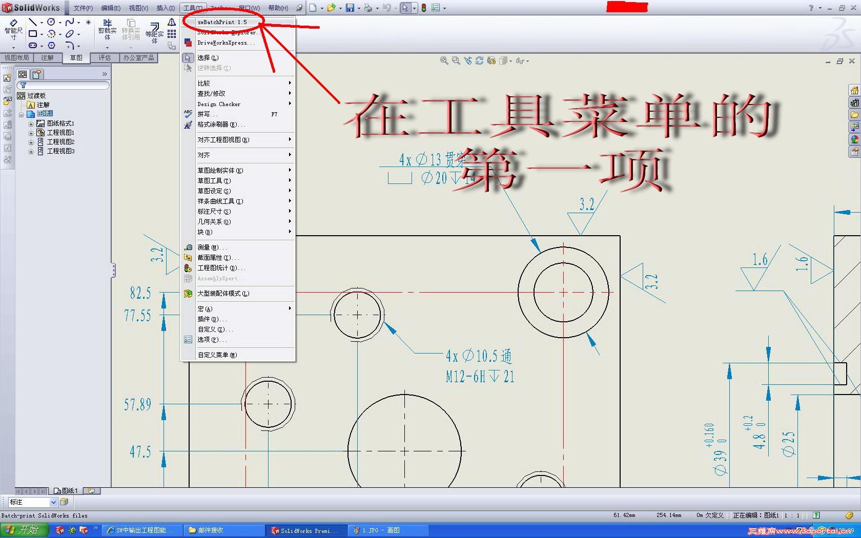This screenshot has width=861, height=538.
Task: Click the Print icon in top toolbar
Action: [x=368, y=8]
